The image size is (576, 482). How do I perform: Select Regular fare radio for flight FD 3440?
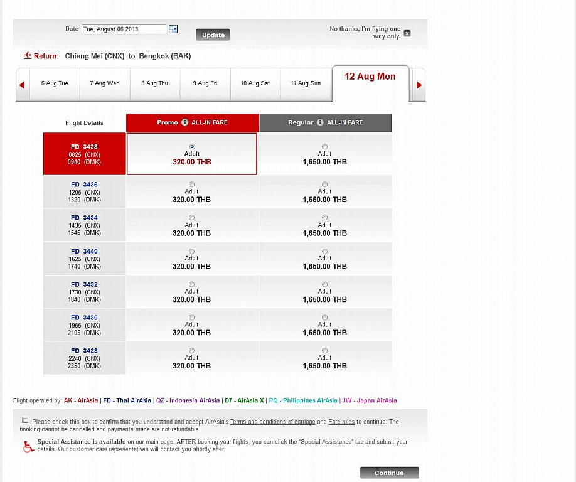[x=325, y=251]
